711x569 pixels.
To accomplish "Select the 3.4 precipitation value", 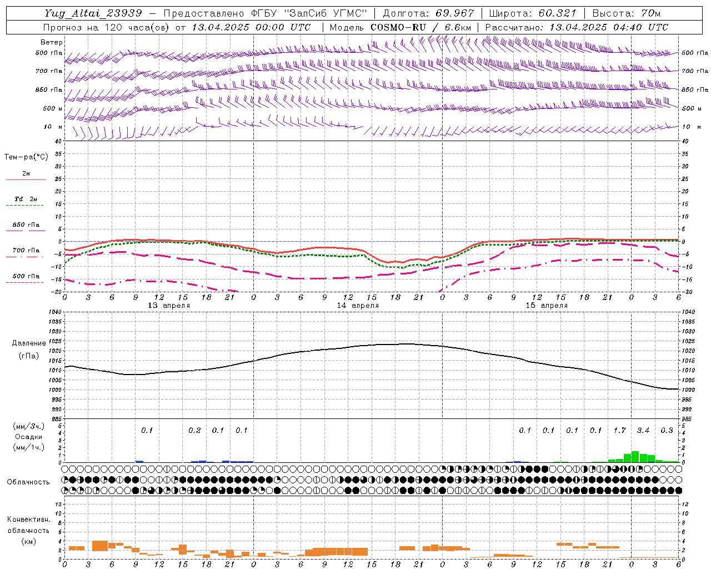I will pyautogui.click(x=643, y=431).
